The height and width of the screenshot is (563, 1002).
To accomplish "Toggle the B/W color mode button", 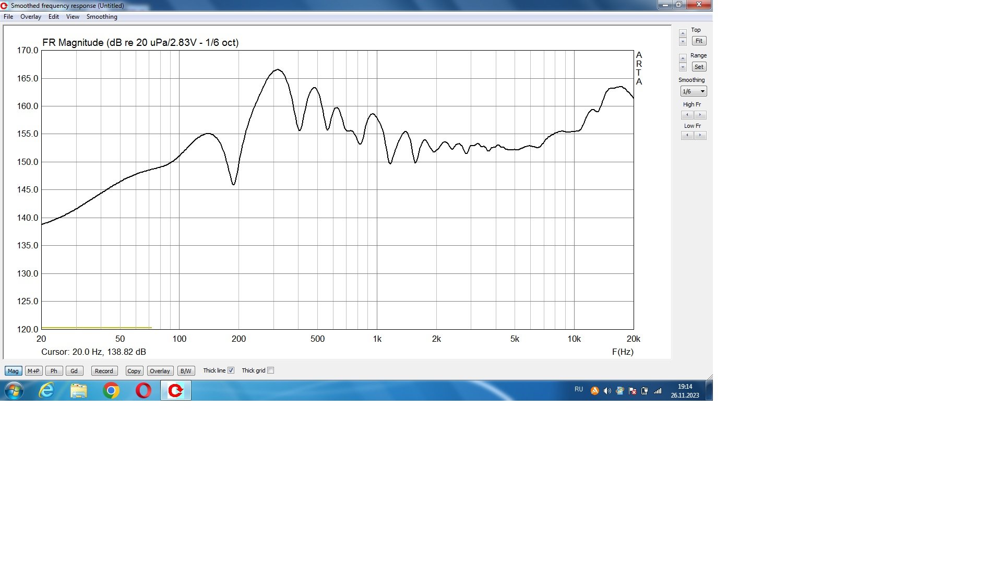I will [x=185, y=371].
